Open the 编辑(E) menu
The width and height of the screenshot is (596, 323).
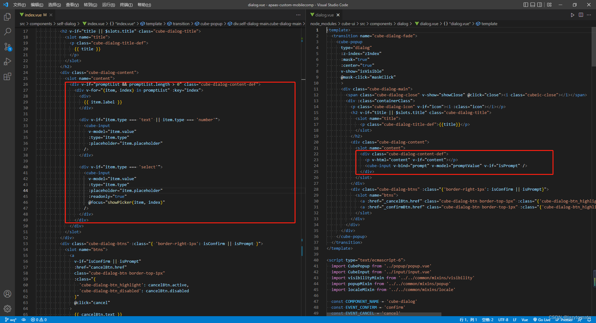point(37,5)
